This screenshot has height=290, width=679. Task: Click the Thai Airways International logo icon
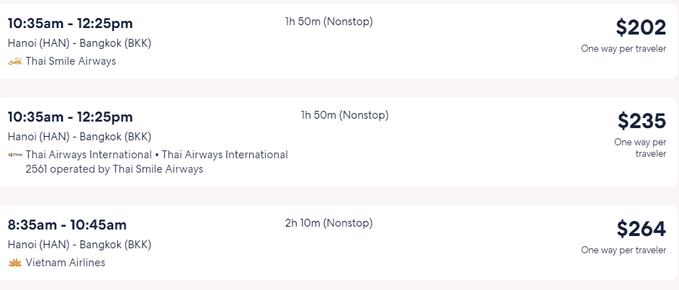[14, 155]
